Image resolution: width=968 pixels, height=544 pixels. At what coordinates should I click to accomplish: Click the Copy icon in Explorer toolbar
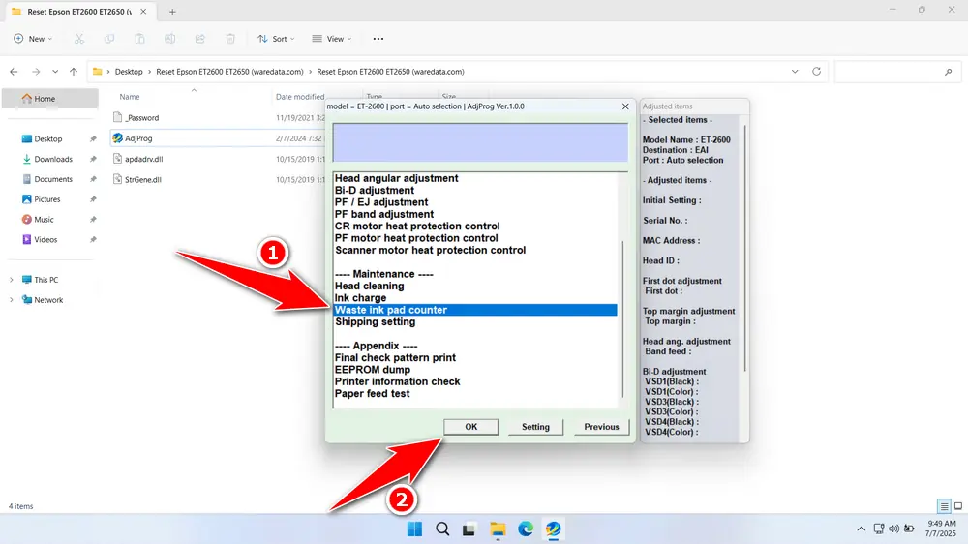coord(109,39)
